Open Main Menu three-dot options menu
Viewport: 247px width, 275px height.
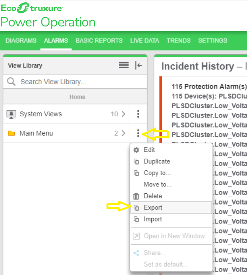pos(138,133)
